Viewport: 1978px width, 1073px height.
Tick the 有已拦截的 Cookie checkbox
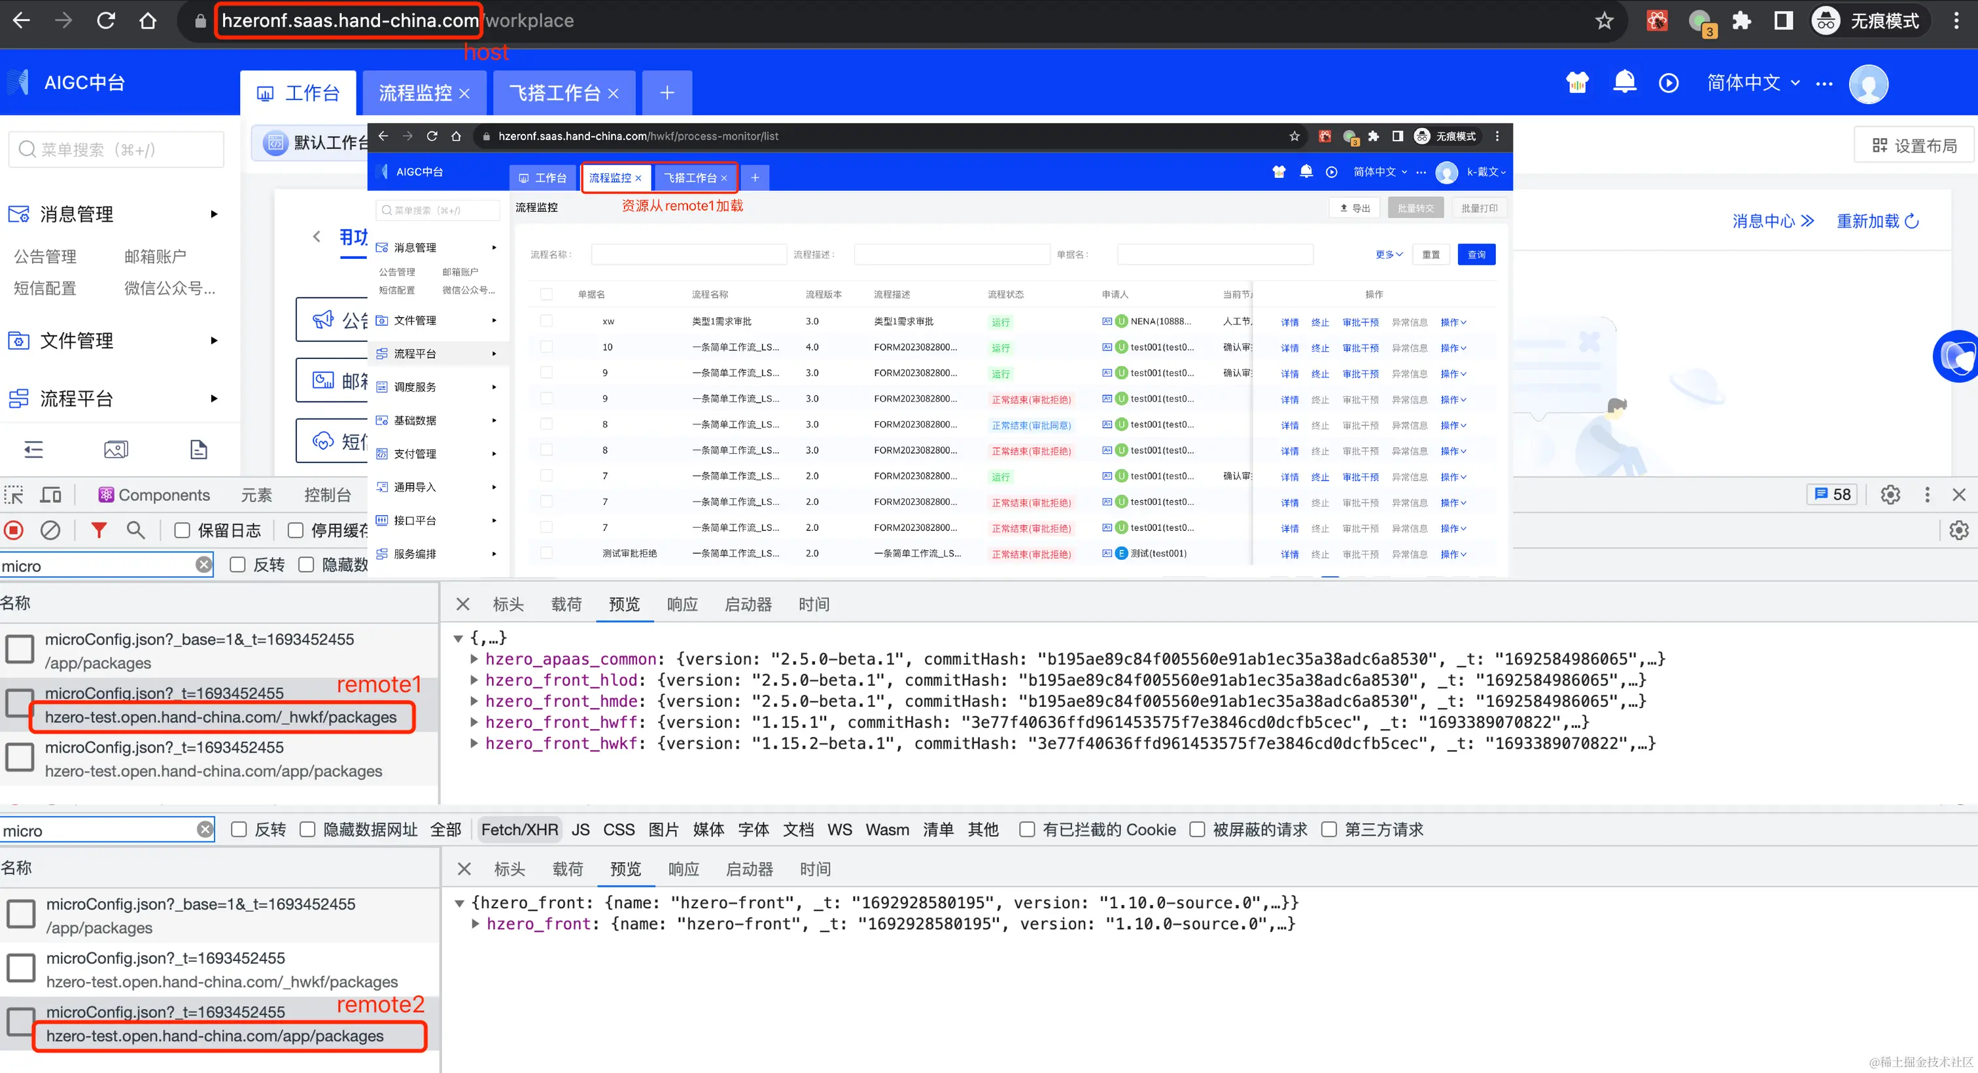tap(1027, 830)
